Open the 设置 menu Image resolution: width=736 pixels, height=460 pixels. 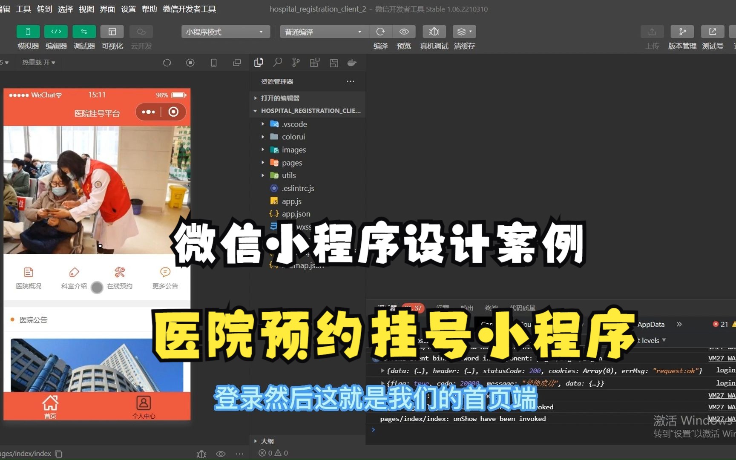pyautogui.click(x=128, y=9)
